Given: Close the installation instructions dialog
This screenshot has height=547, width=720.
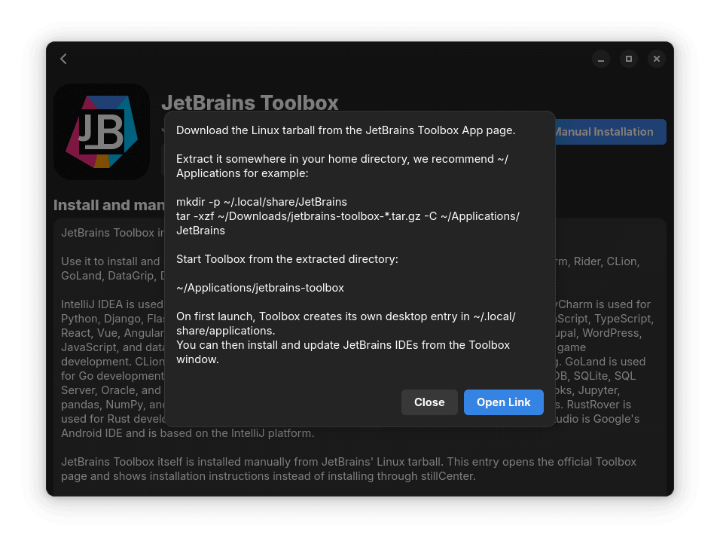Looking at the screenshot, I should coord(429,402).
